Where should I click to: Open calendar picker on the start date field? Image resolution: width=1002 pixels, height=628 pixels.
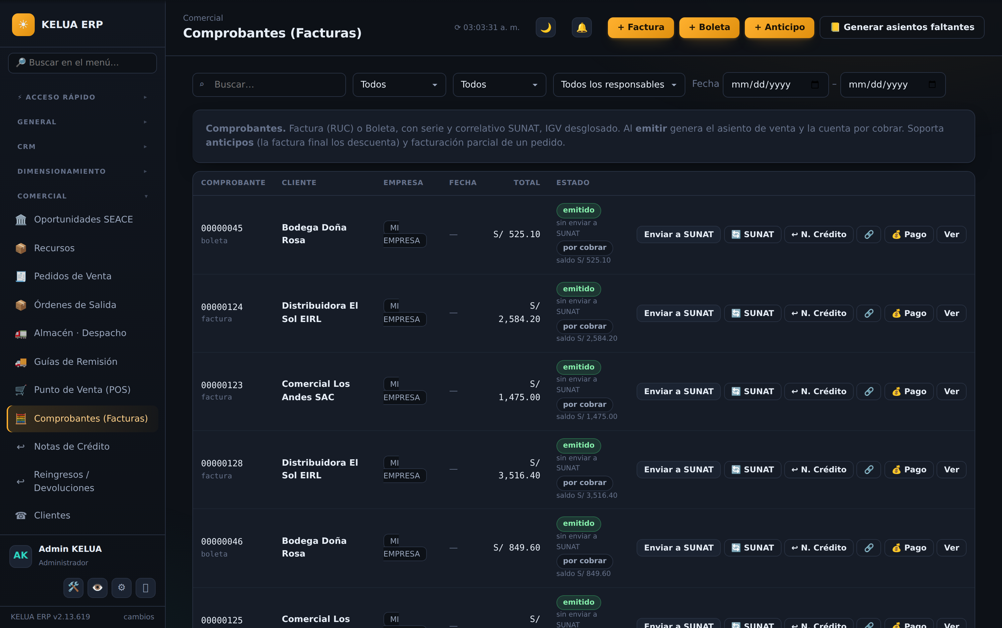(x=815, y=85)
